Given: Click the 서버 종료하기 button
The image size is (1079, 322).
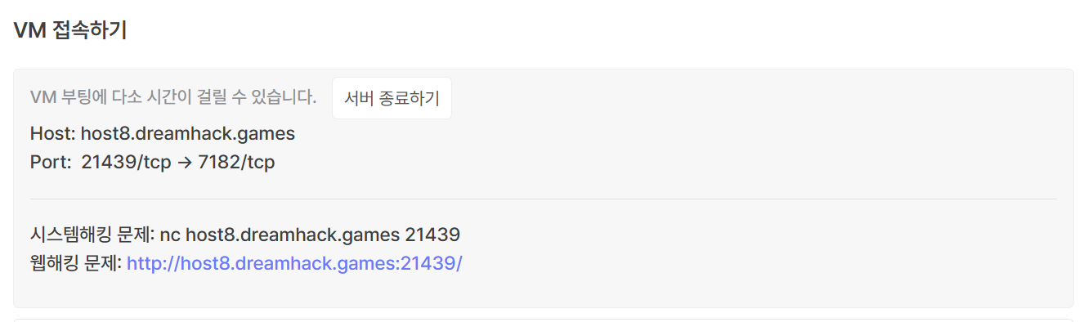Looking at the screenshot, I should click(x=392, y=98).
